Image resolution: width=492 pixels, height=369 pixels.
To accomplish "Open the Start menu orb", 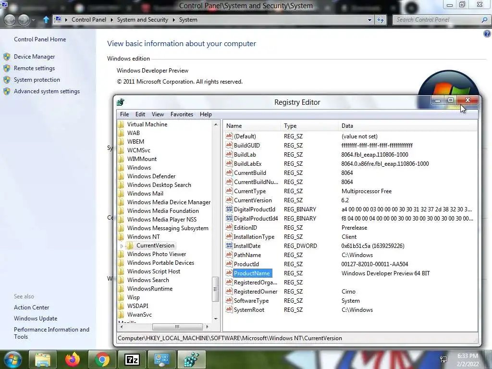I will 12,359.
